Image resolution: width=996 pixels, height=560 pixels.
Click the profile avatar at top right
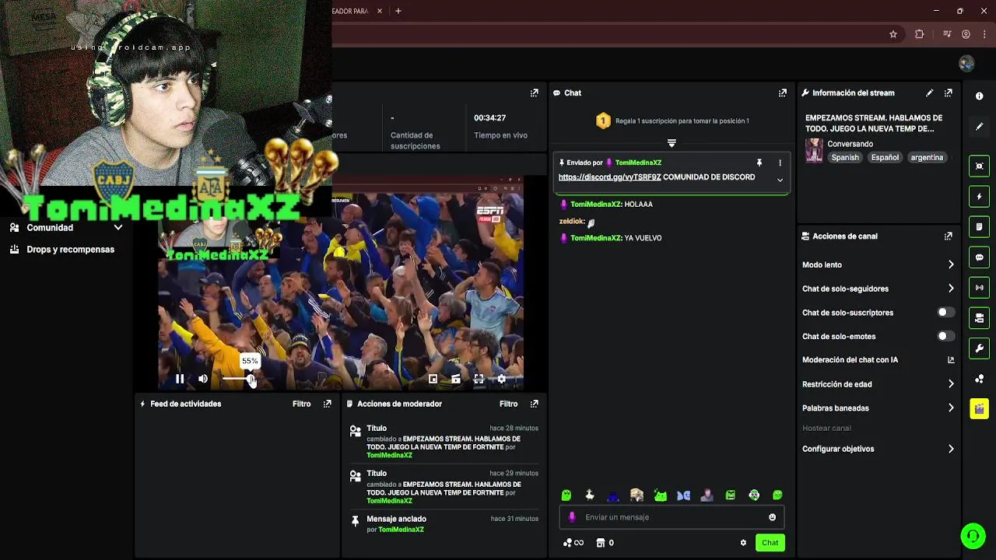coord(966,64)
